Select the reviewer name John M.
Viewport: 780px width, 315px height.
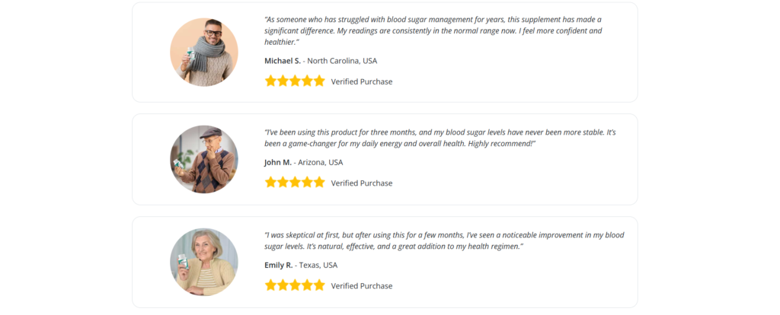(x=278, y=162)
